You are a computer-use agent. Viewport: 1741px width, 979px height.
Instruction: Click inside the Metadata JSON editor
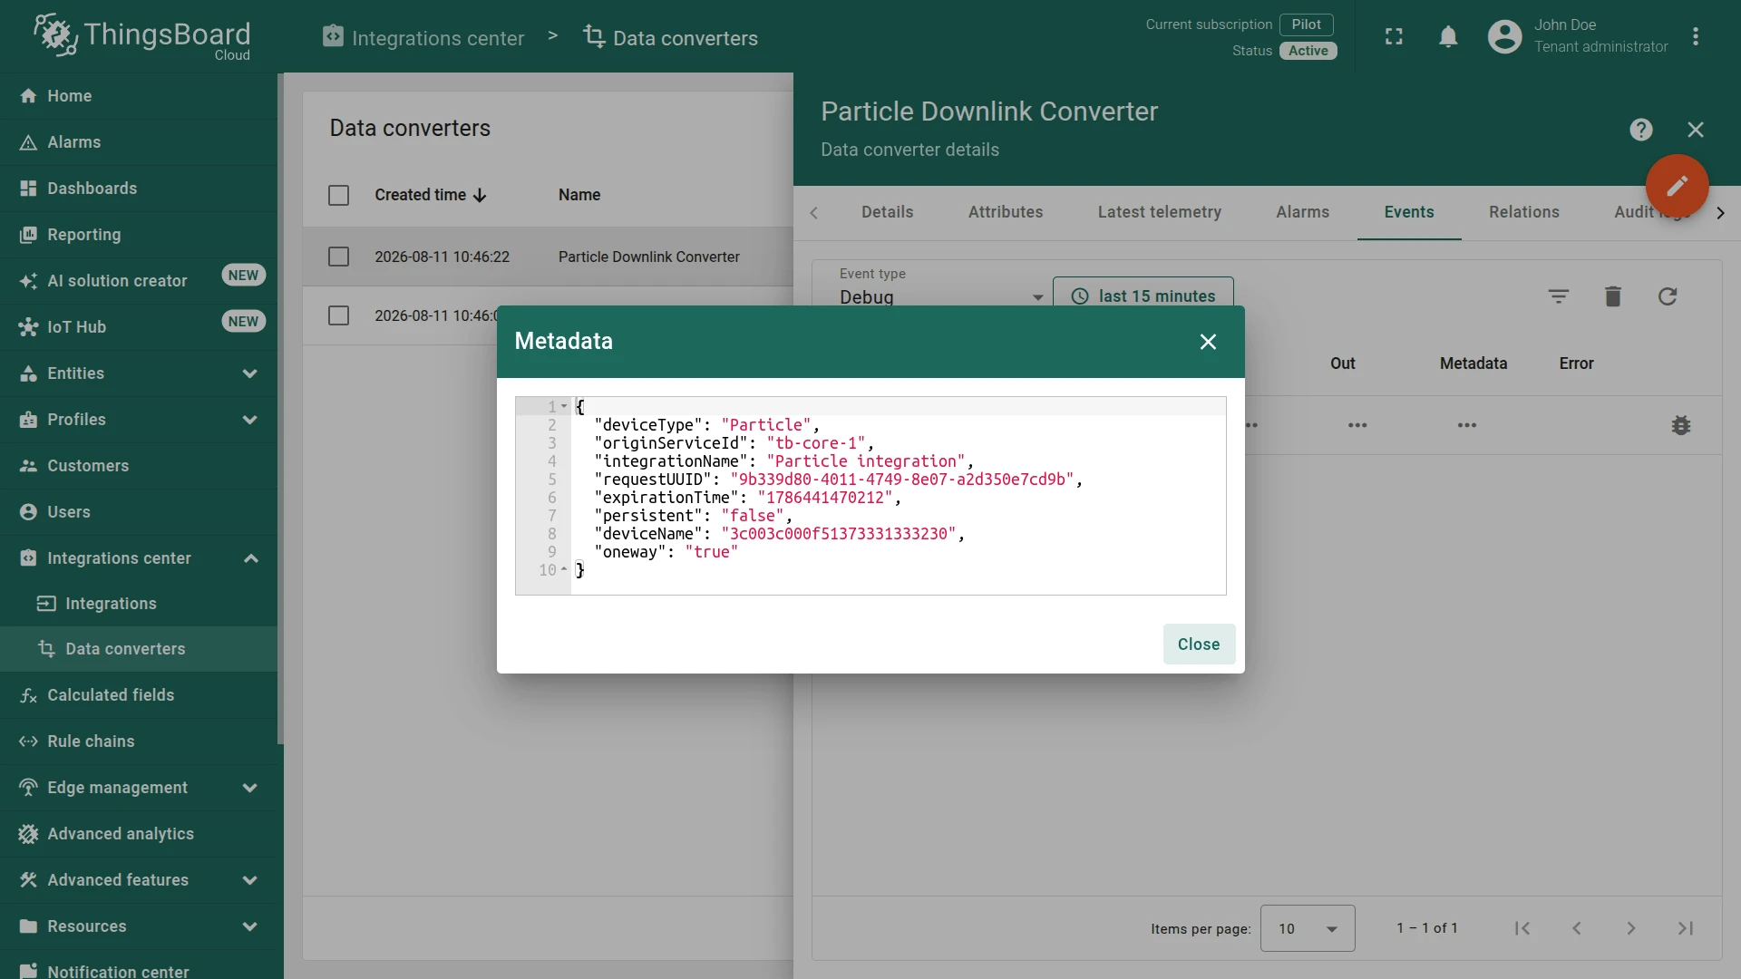(x=870, y=496)
